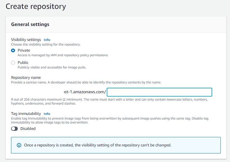Screen dimensions: 230x162
Task: Click the IAM access description under Private
Action: coord(63,55)
